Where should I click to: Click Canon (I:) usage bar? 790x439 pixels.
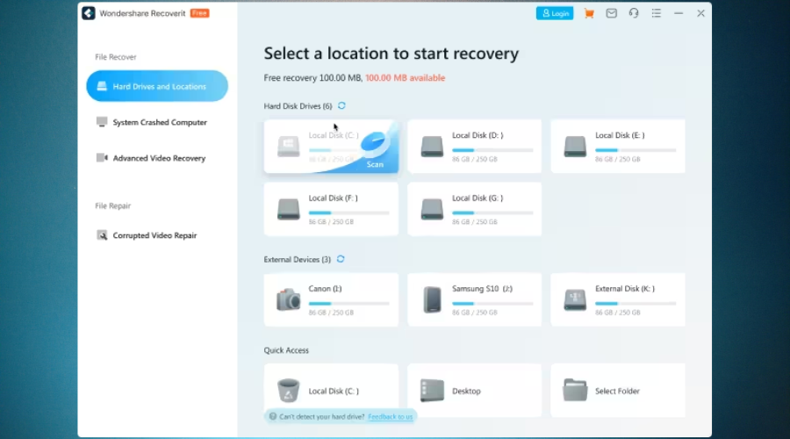348,304
